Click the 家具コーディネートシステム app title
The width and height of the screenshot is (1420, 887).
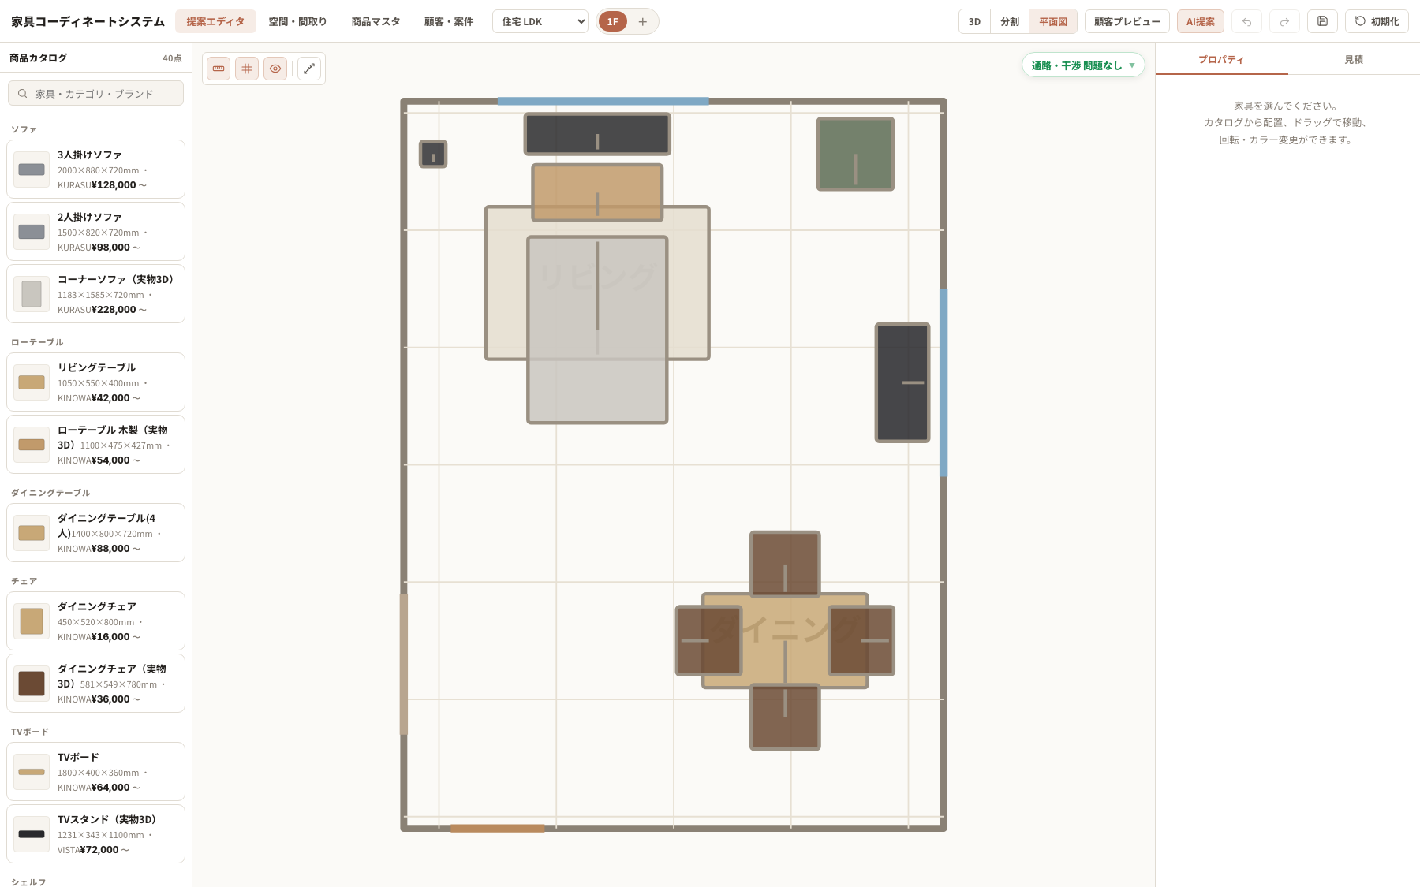[88, 21]
